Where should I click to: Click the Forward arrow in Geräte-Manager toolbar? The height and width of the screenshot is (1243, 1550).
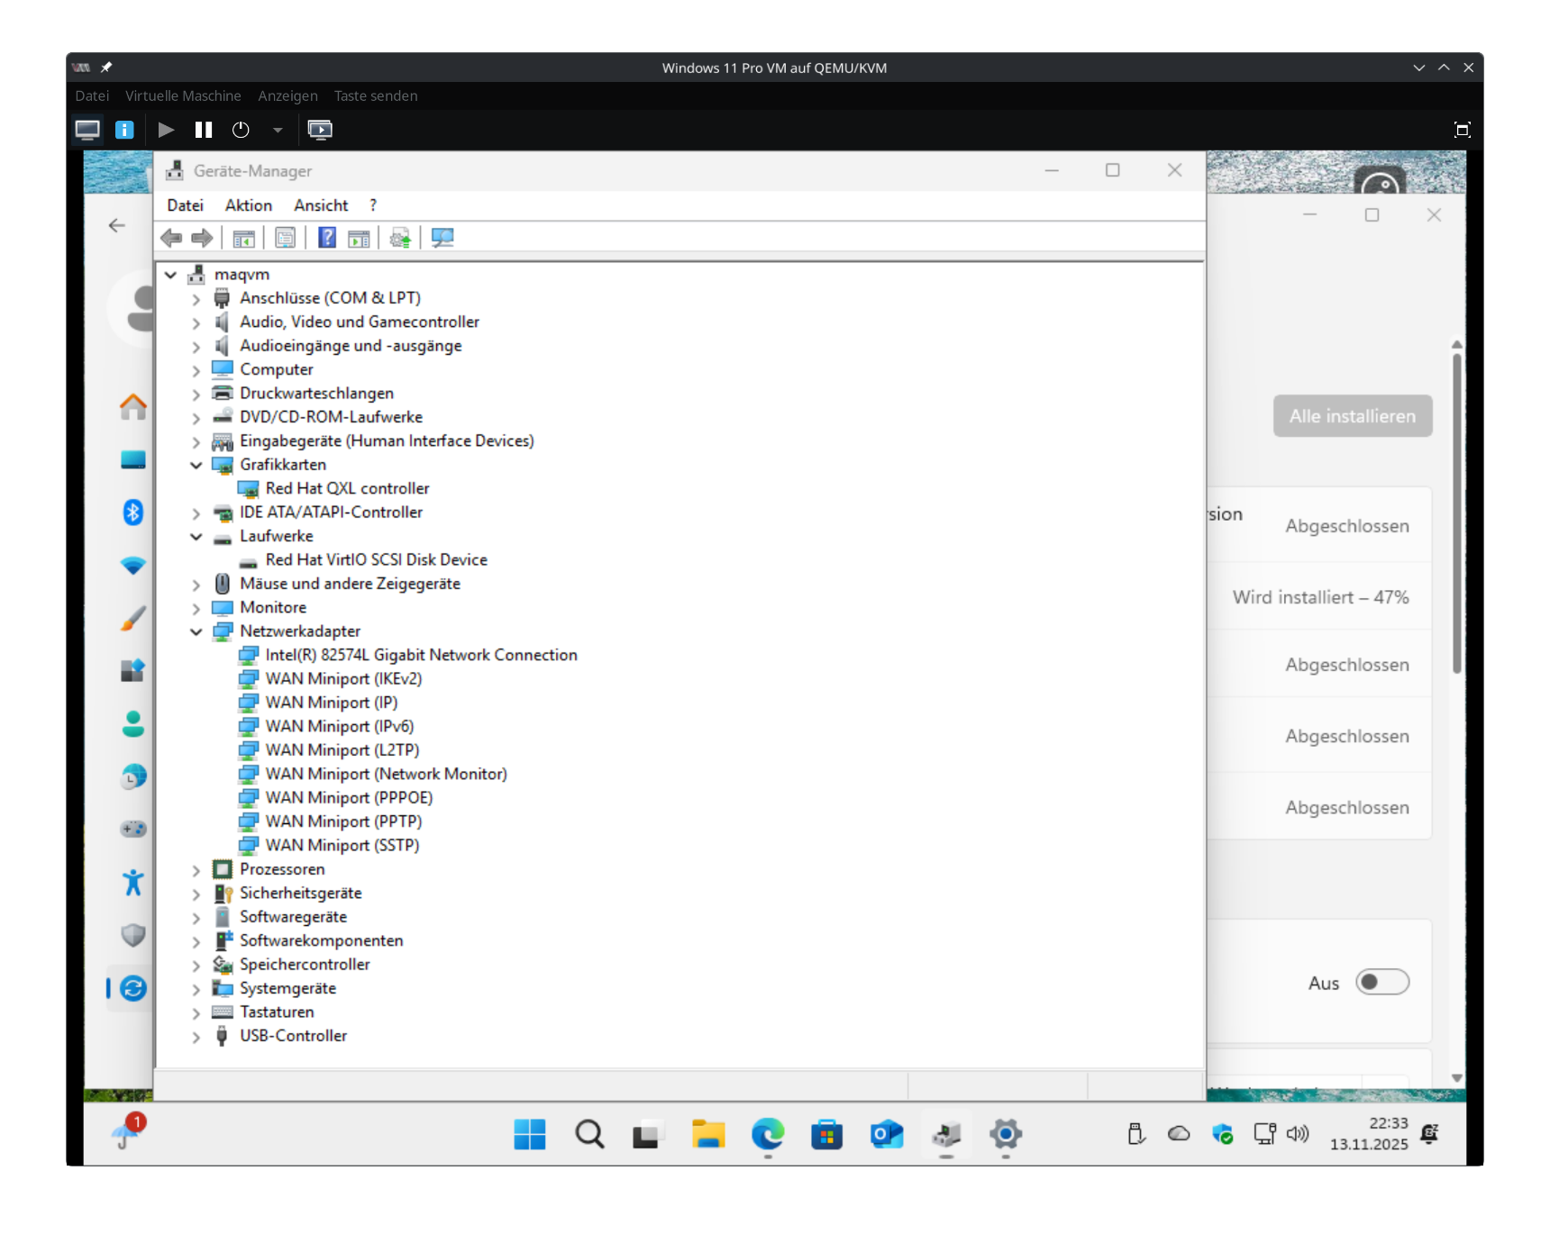point(202,238)
